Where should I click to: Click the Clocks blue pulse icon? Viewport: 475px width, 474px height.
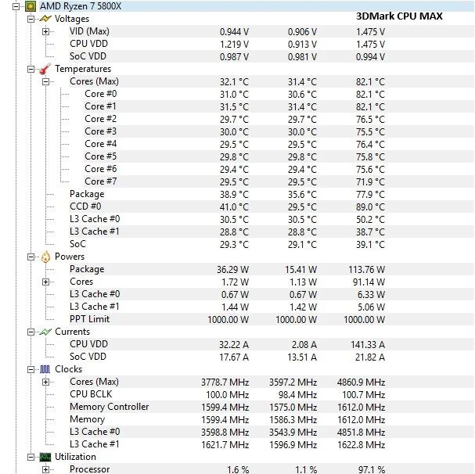[45, 369]
